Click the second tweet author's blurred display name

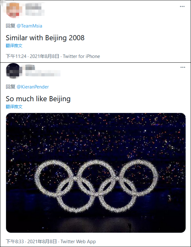pos(30,67)
